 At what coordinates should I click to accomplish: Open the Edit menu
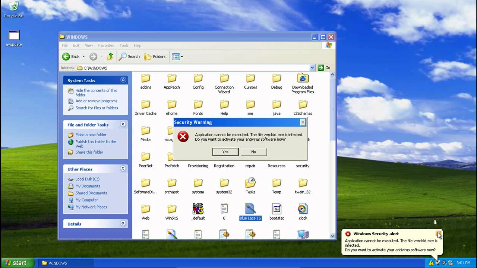point(76,45)
